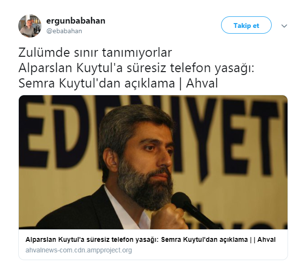Screen dimensions: 302x263
Task: Select the 'Zulümde sınır tanımıyorlar' tweet line
Action: point(95,52)
